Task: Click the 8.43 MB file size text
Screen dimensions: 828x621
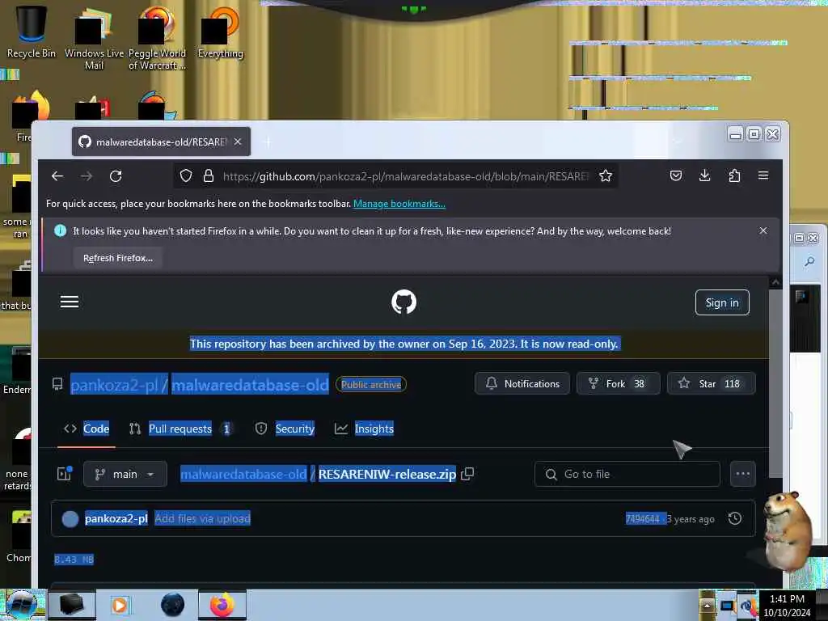Action: point(74,560)
